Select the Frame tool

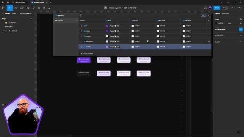click(x=16, y=8)
